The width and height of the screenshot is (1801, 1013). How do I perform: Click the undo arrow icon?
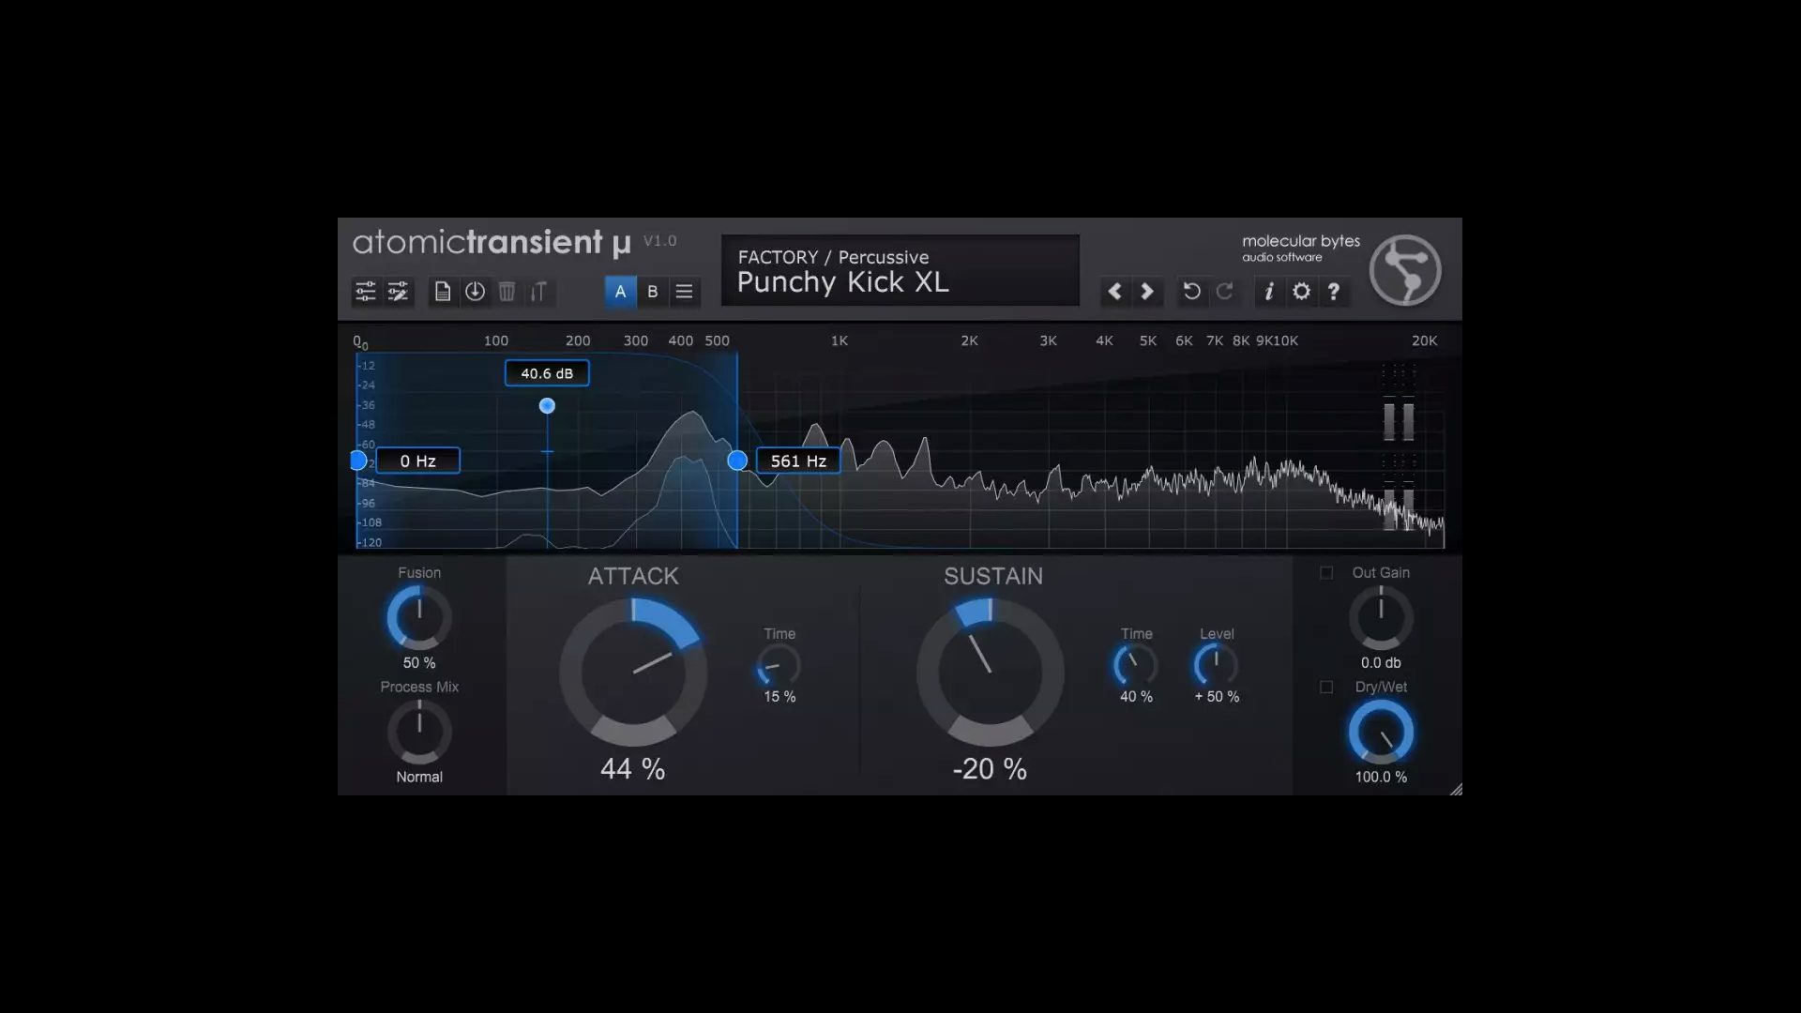[1191, 292]
